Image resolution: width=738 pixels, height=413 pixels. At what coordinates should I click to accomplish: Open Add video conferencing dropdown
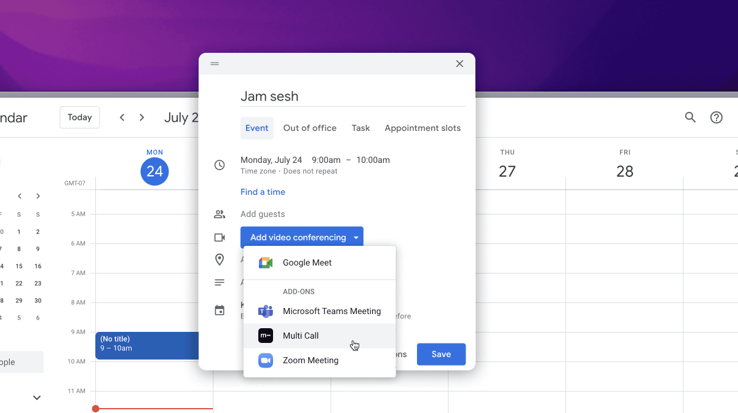click(x=302, y=237)
